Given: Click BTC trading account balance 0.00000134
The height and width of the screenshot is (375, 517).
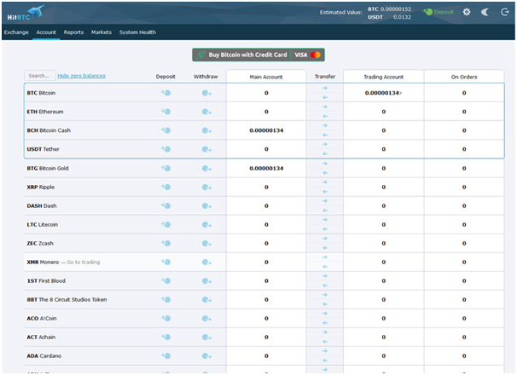Looking at the screenshot, I should pos(382,93).
